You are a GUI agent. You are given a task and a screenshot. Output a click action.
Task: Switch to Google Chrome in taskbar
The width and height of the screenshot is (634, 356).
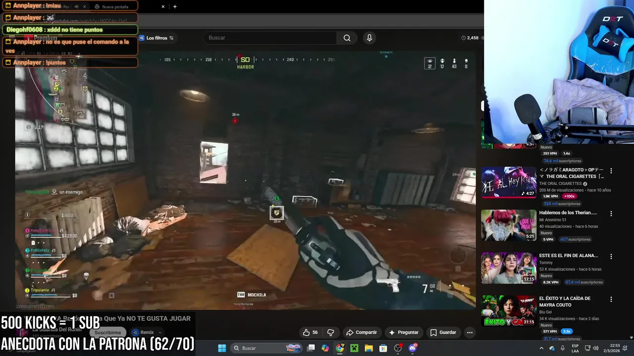pos(340,348)
